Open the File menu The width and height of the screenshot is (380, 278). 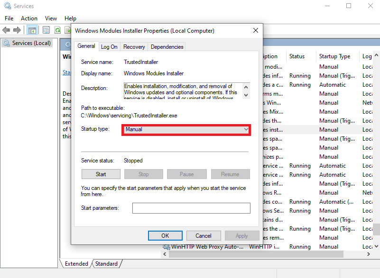coord(9,18)
